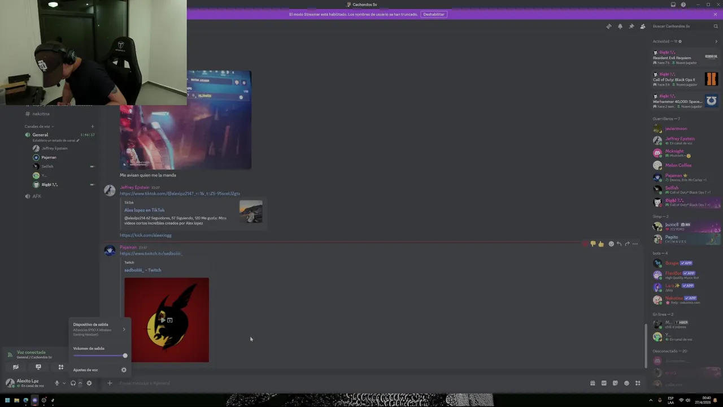The width and height of the screenshot is (723, 407).
Task: Open File Explorer from taskbar
Action: pyautogui.click(x=16, y=400)
